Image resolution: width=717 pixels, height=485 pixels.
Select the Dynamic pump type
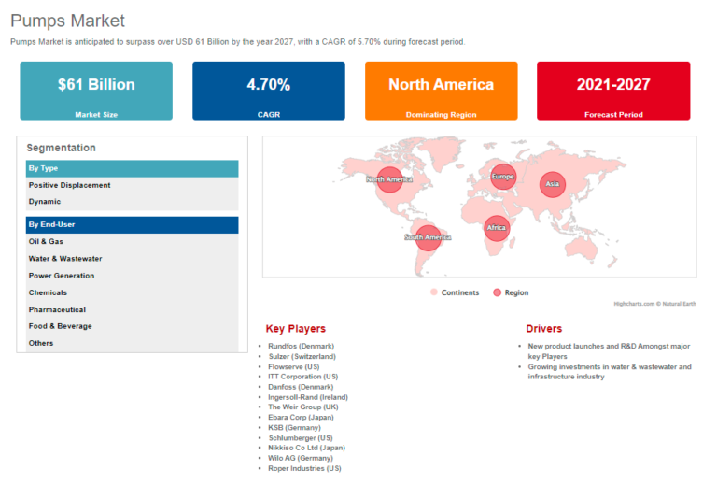tap(45, 202)
